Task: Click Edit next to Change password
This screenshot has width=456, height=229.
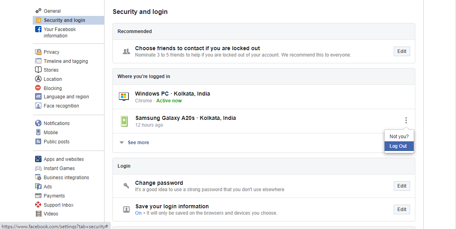Action: tap(402, 186)
